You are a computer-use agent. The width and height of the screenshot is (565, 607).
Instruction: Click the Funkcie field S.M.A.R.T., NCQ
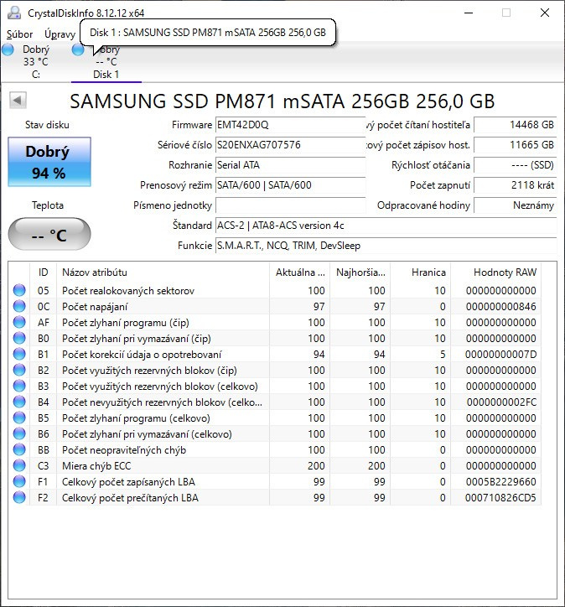(x=386, y=246)
